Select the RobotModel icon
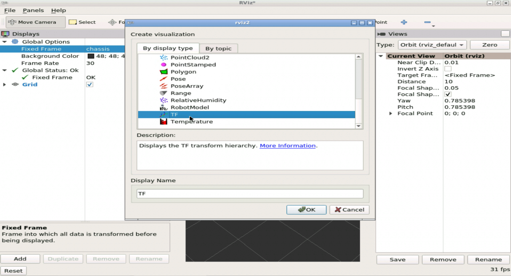The height and width of the screenshot is (276, 511). 164,107
